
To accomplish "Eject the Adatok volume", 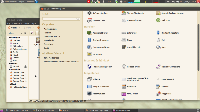I will pos(26,66).
